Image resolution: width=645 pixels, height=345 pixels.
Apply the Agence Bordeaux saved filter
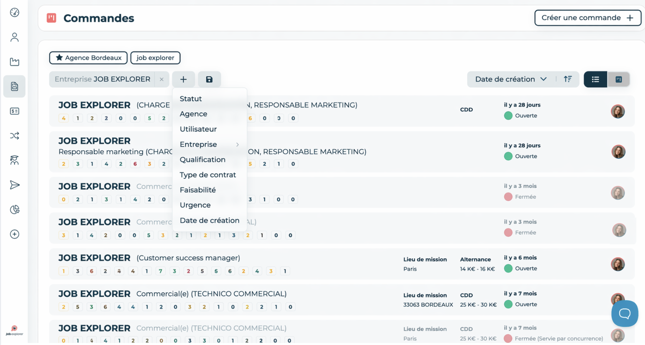[88, 58]
